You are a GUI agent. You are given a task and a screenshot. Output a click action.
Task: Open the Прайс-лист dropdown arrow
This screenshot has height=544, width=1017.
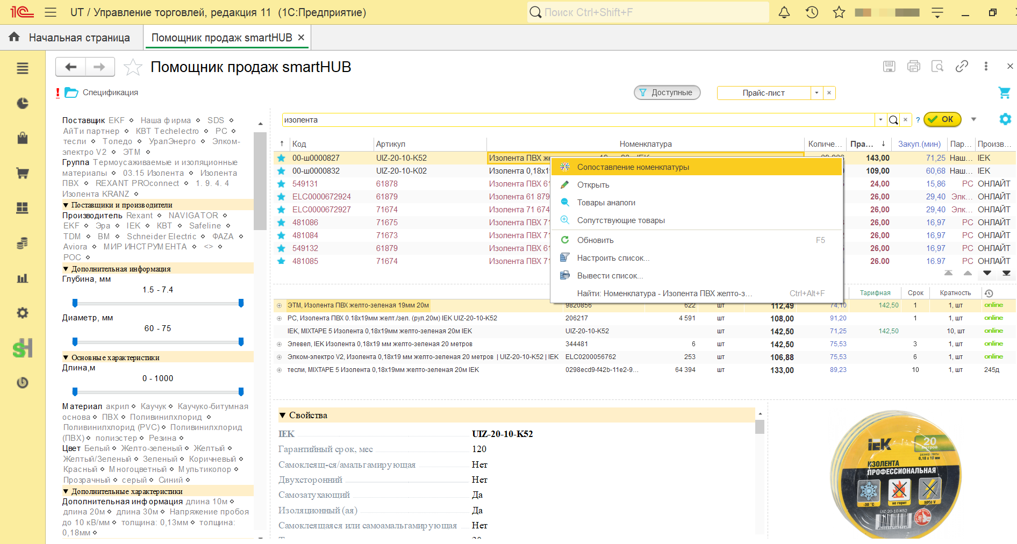pos(817,93)
